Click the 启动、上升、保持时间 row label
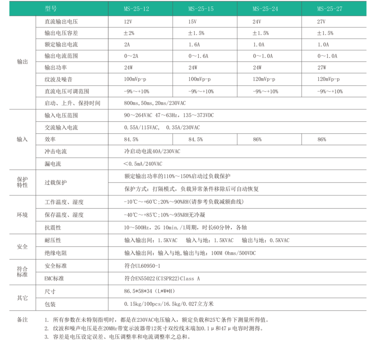 [73, 103]
